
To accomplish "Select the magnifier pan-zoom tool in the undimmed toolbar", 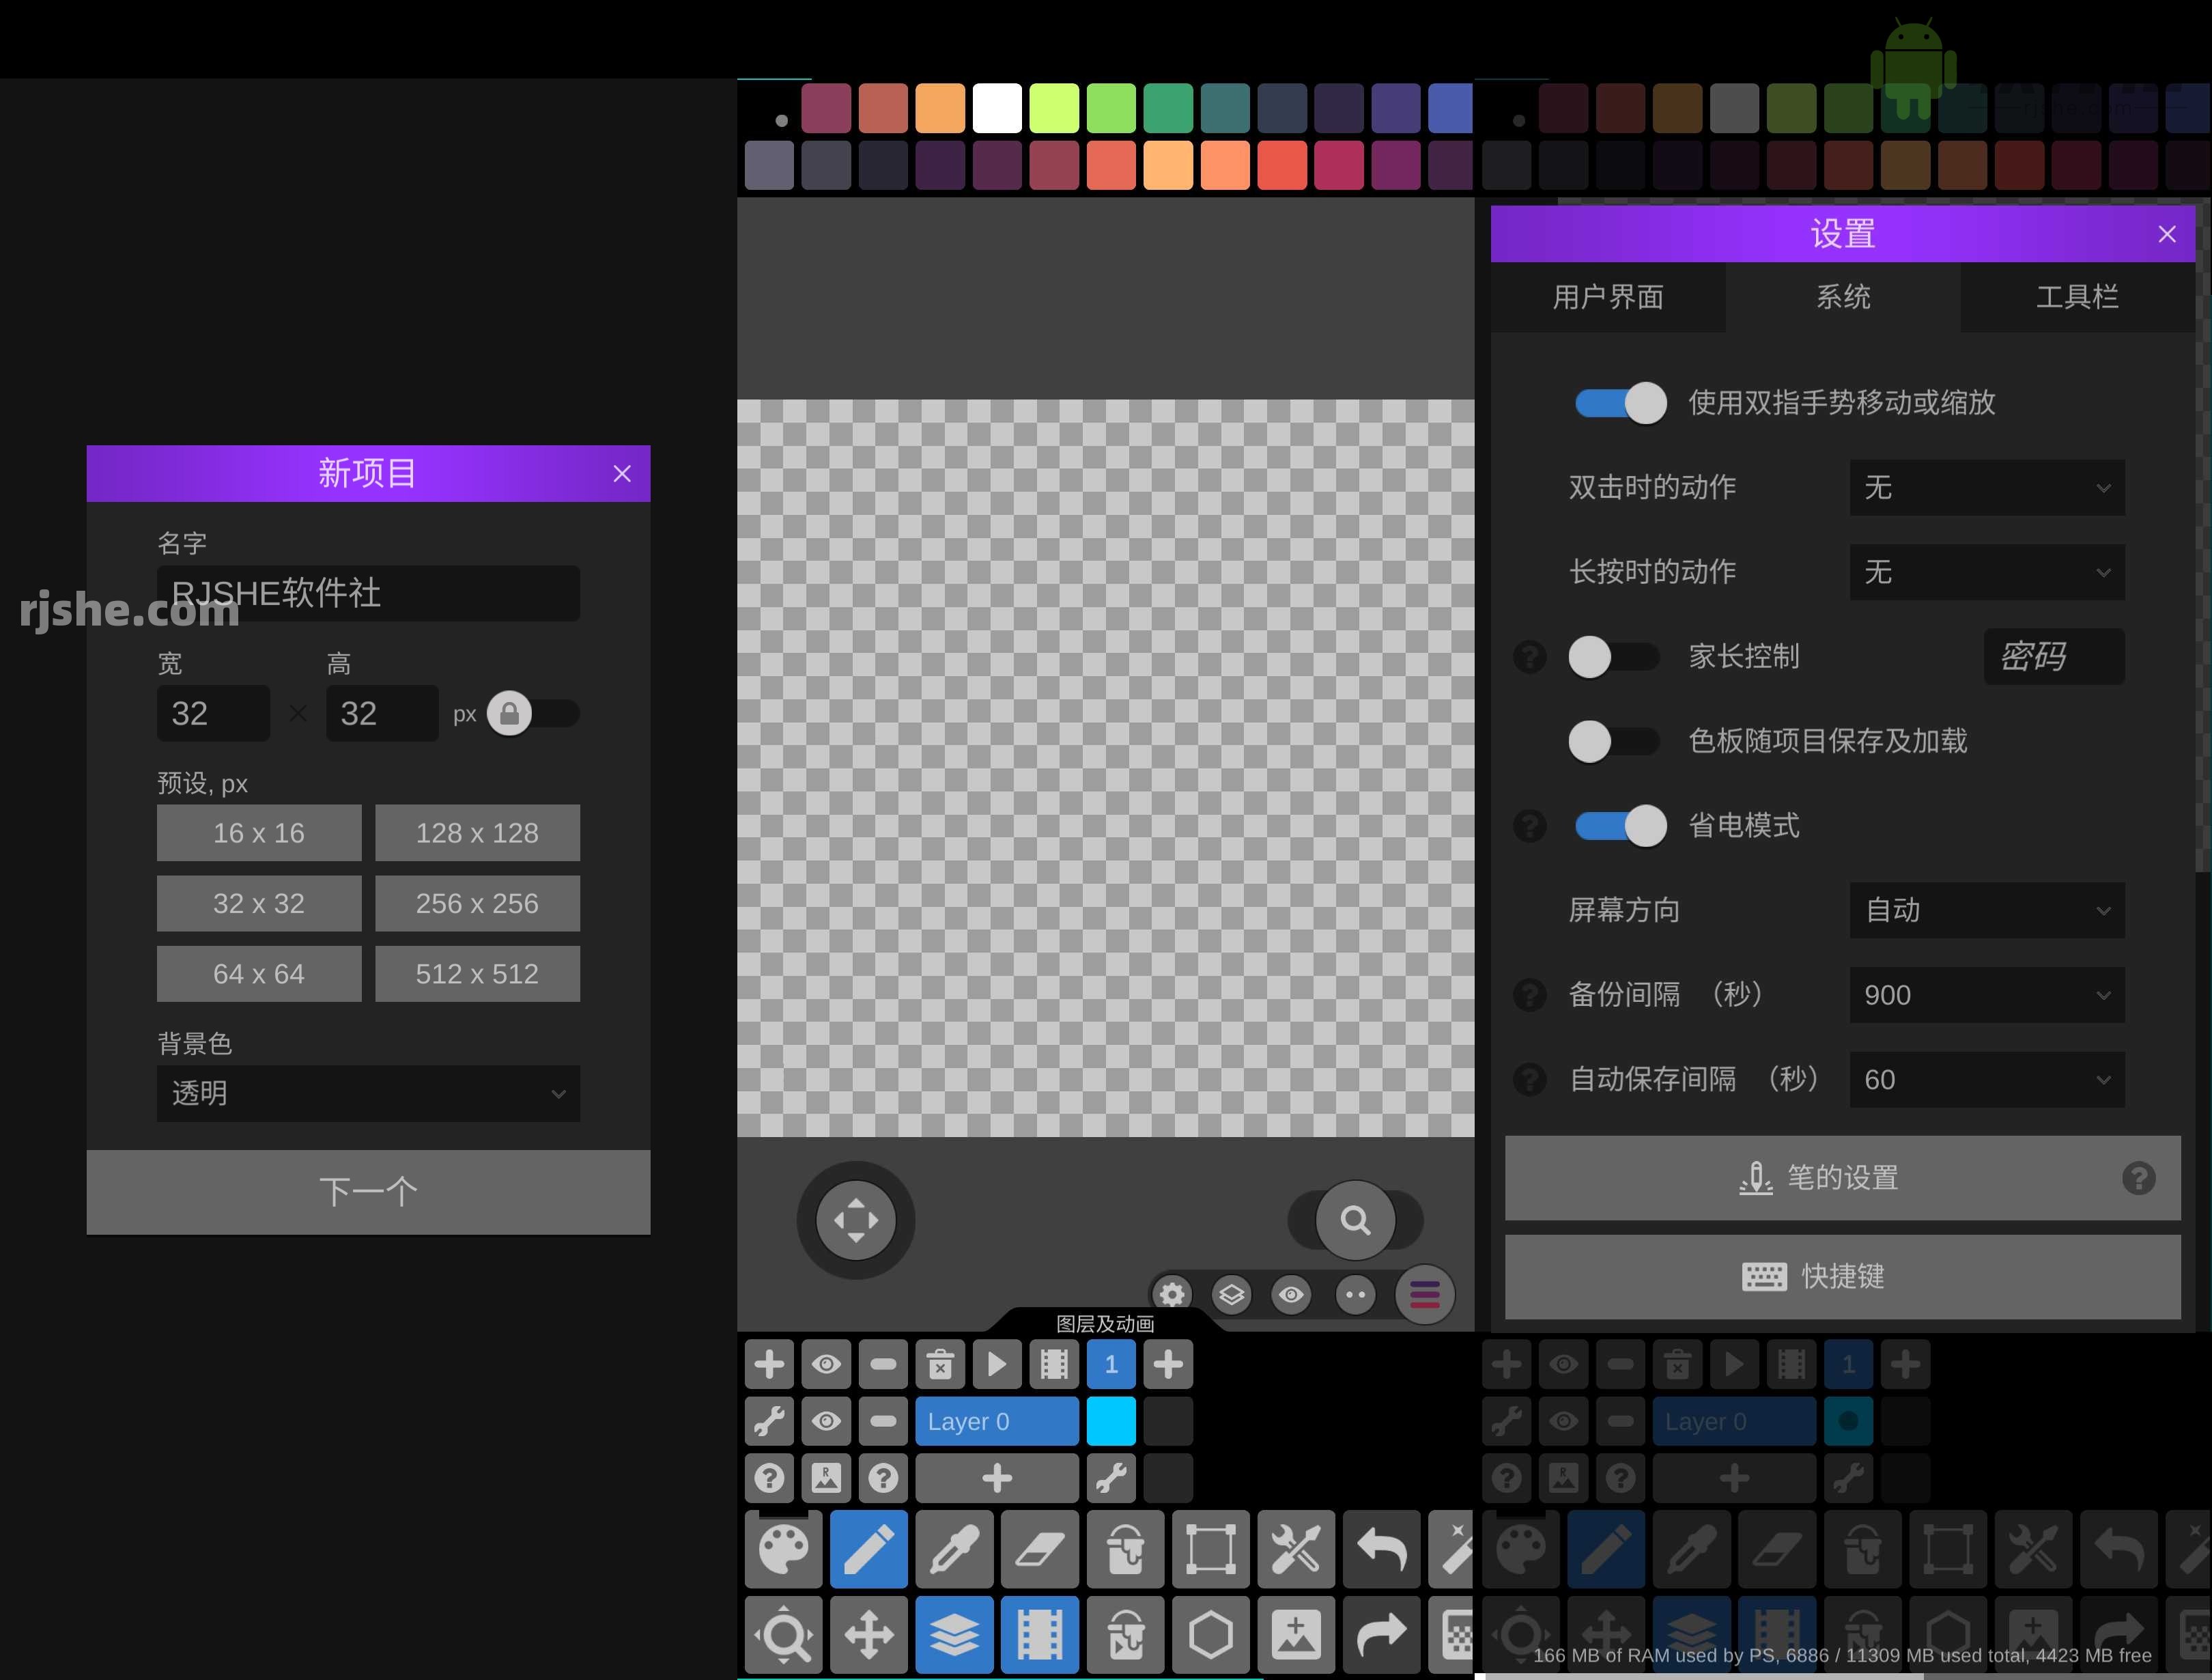I will (x=783, y=1635).
